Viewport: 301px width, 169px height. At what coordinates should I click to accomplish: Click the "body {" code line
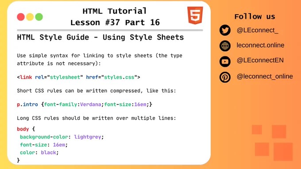[x=26, y=129]
